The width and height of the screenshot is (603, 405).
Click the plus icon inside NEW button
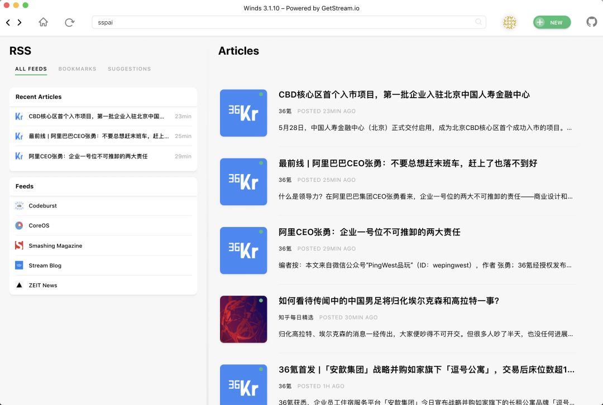coord(540,22)
